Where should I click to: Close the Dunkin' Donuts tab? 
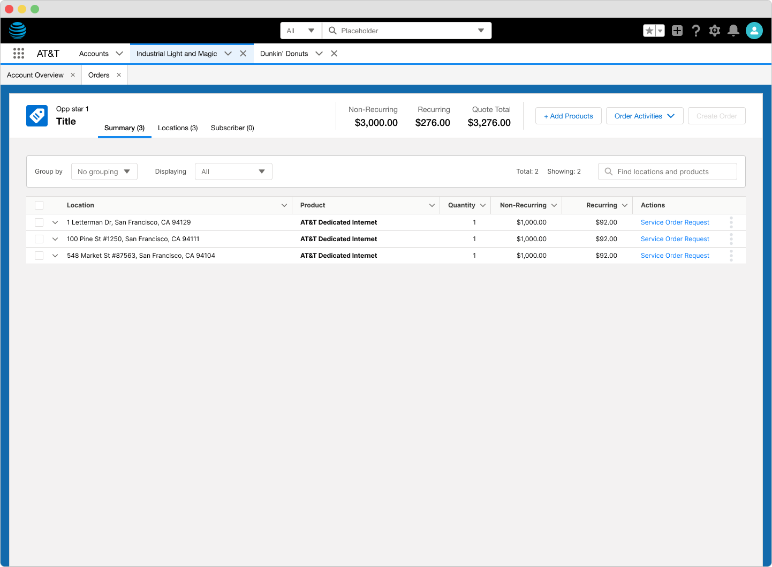click(334, 54)
